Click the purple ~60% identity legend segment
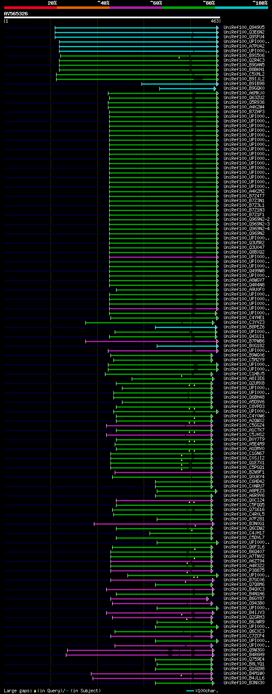Image resolution: width=272 pixels, height=694 pixels. 136,8
